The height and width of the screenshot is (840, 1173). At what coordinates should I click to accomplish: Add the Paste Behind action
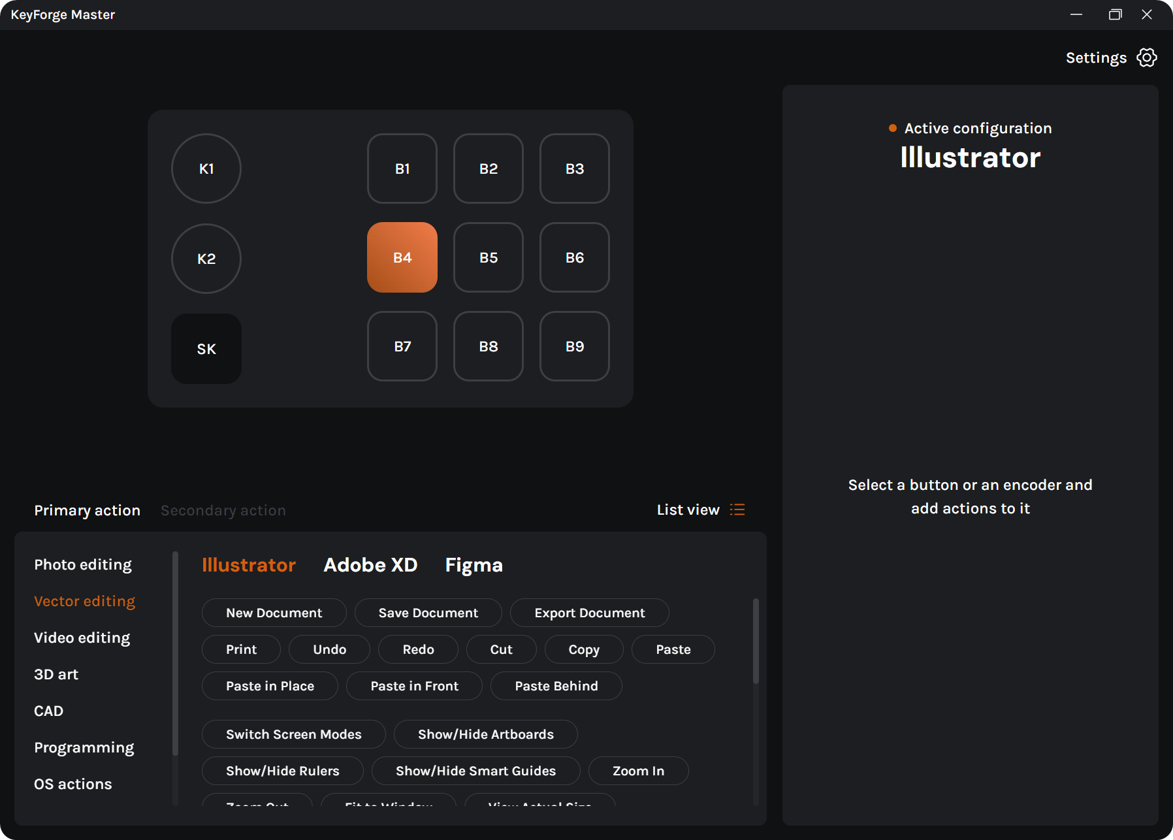(556, 686)
